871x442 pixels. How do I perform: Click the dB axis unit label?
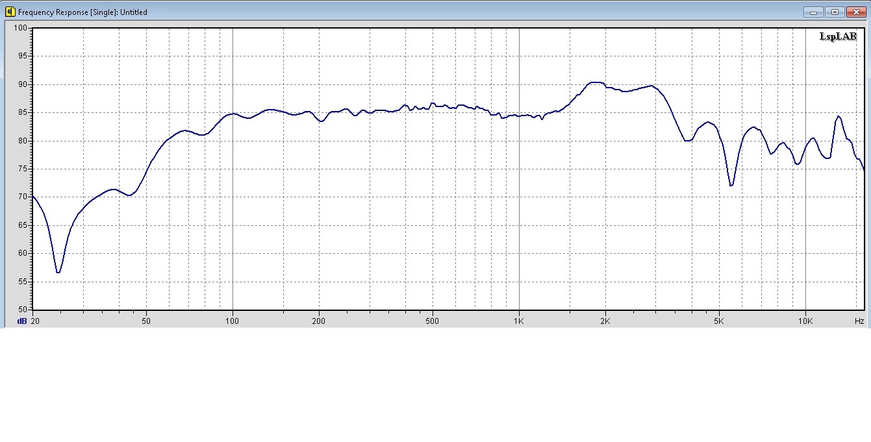(21, 321)
